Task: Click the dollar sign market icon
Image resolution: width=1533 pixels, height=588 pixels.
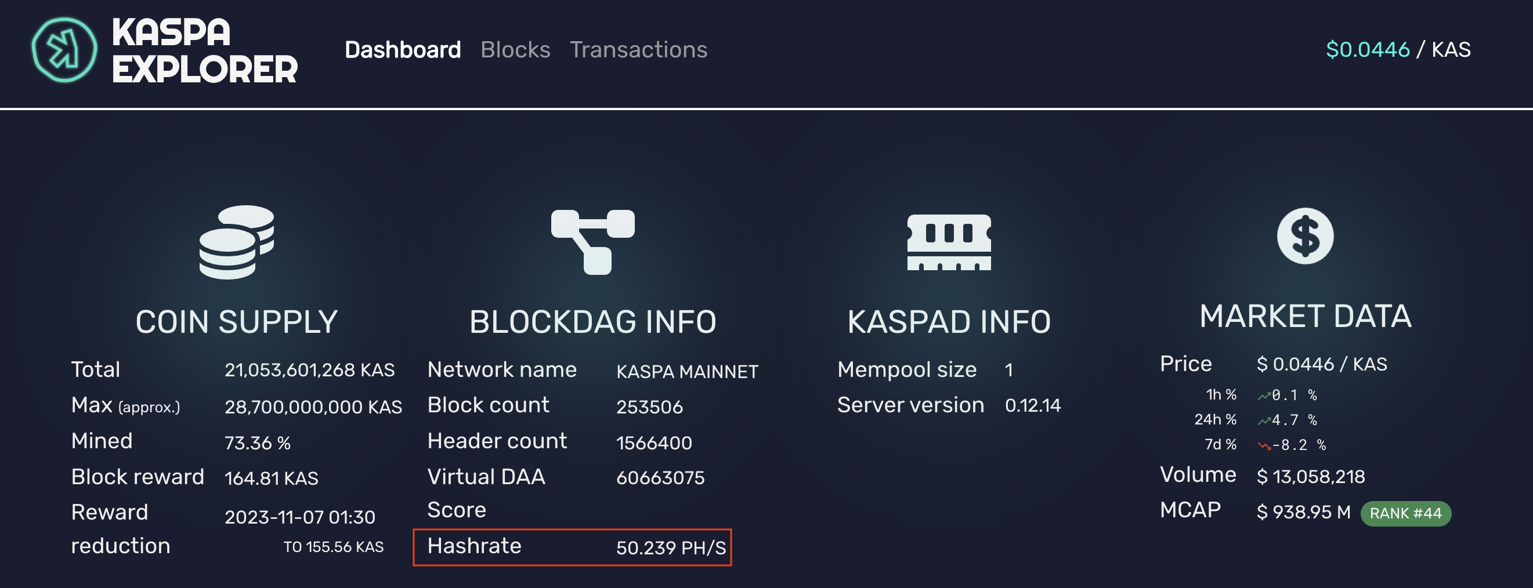Action: [x=1304, y=236]
